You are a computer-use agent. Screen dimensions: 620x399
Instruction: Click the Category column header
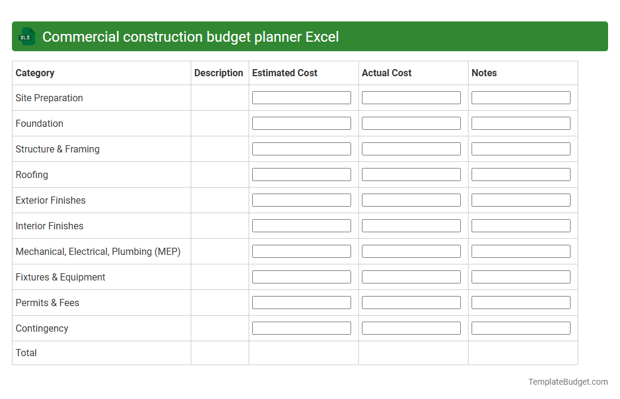(x=35, y=73)
